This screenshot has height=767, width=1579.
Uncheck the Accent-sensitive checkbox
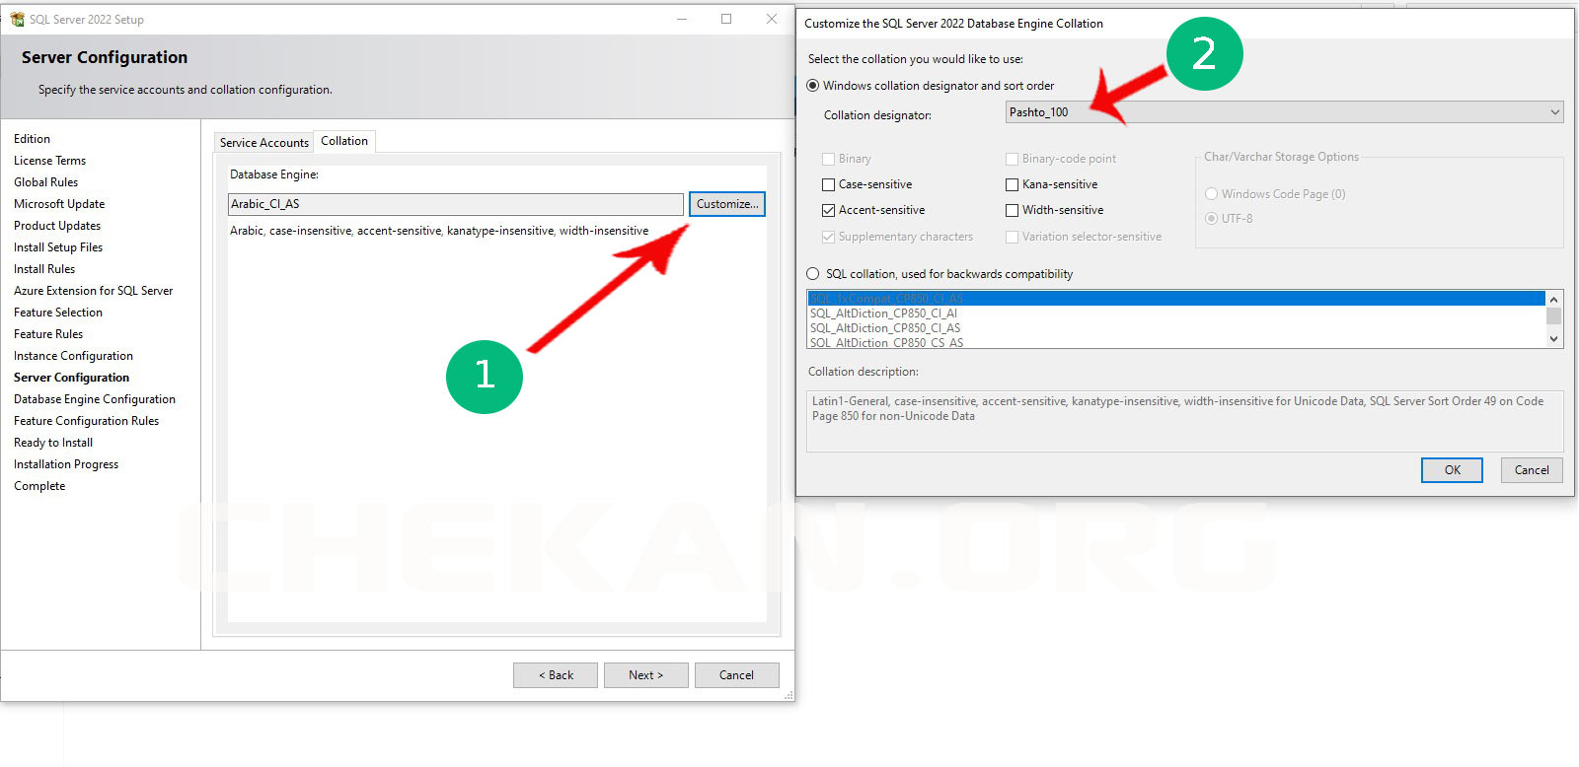[x=829, y=210]
